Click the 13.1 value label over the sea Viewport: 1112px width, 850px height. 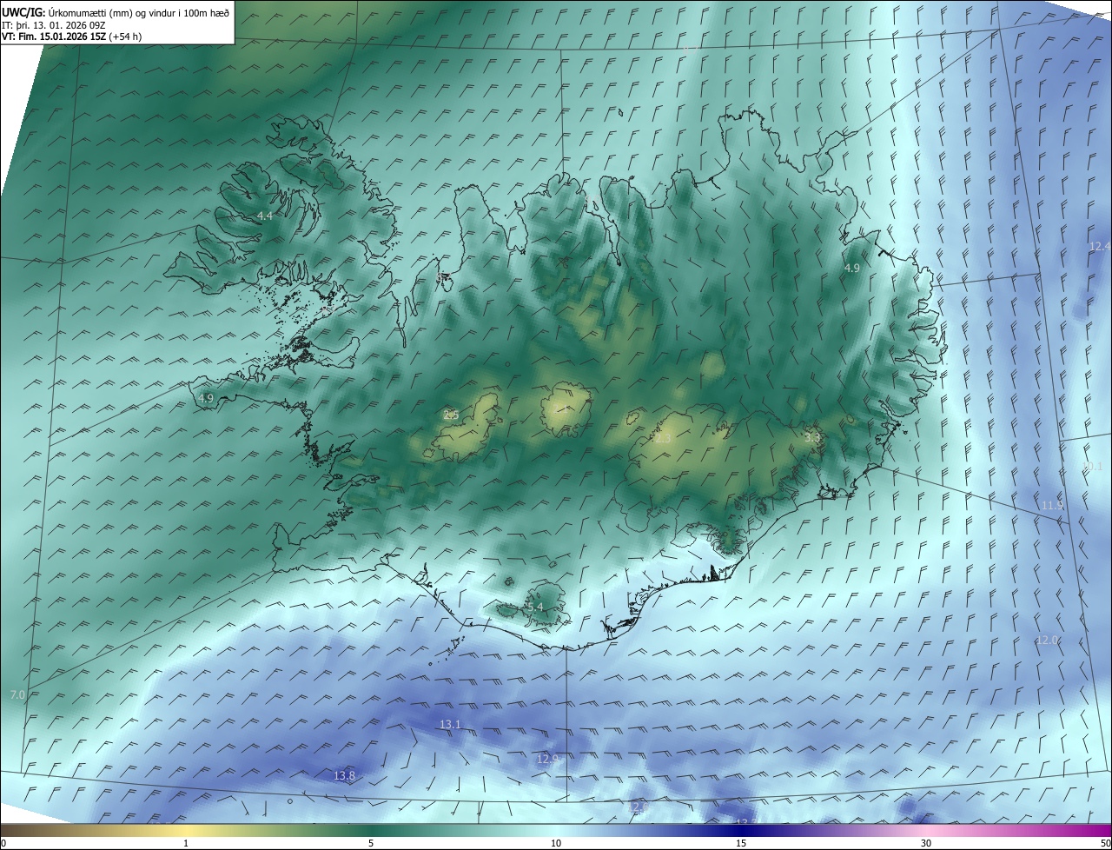coord(450,724)
